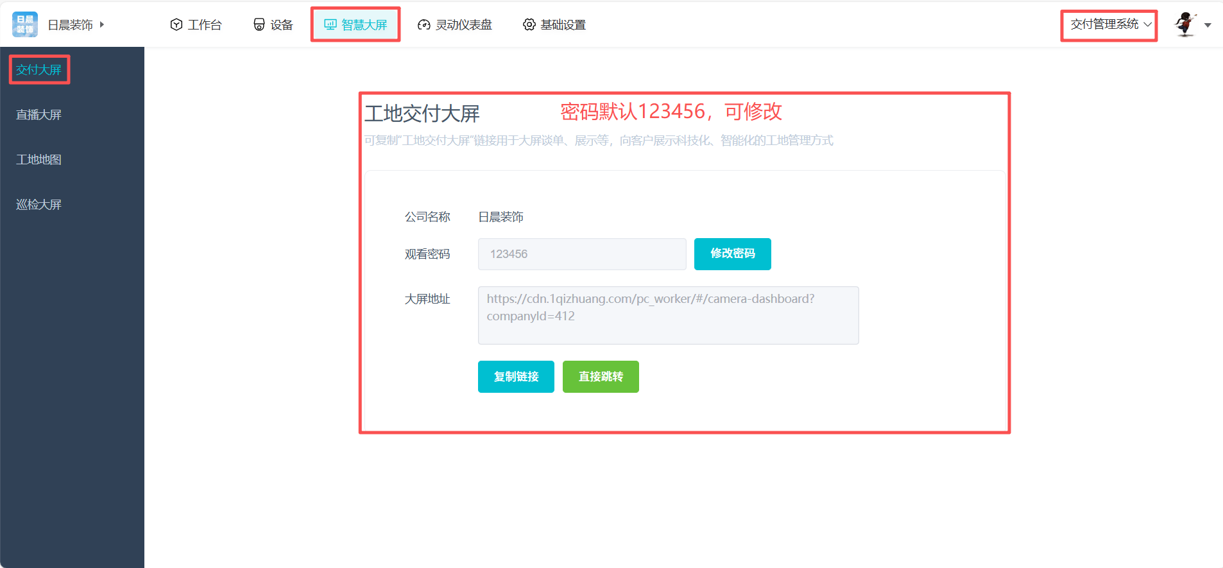This screenshot has height=568, width=1223.
Task: Click the 设备 device icon
Action: point(259,24)
